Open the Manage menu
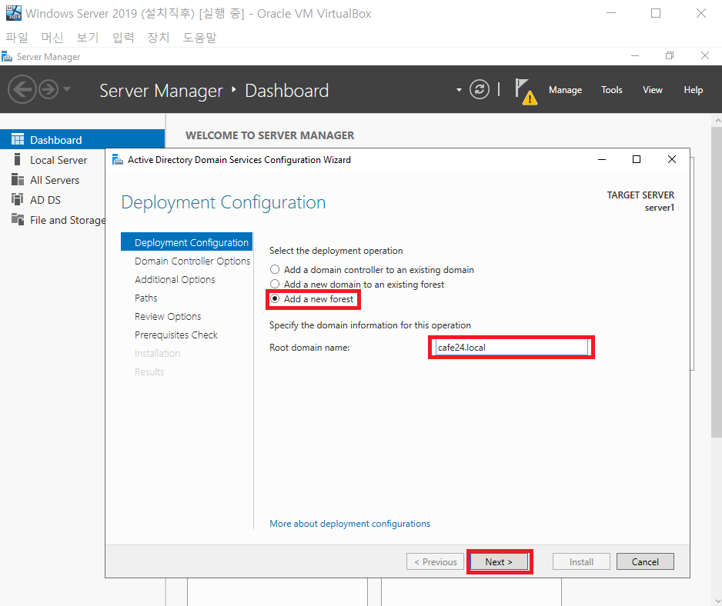Image resolution: width=722 pixels, height=606 pixels. pos(565,90)
